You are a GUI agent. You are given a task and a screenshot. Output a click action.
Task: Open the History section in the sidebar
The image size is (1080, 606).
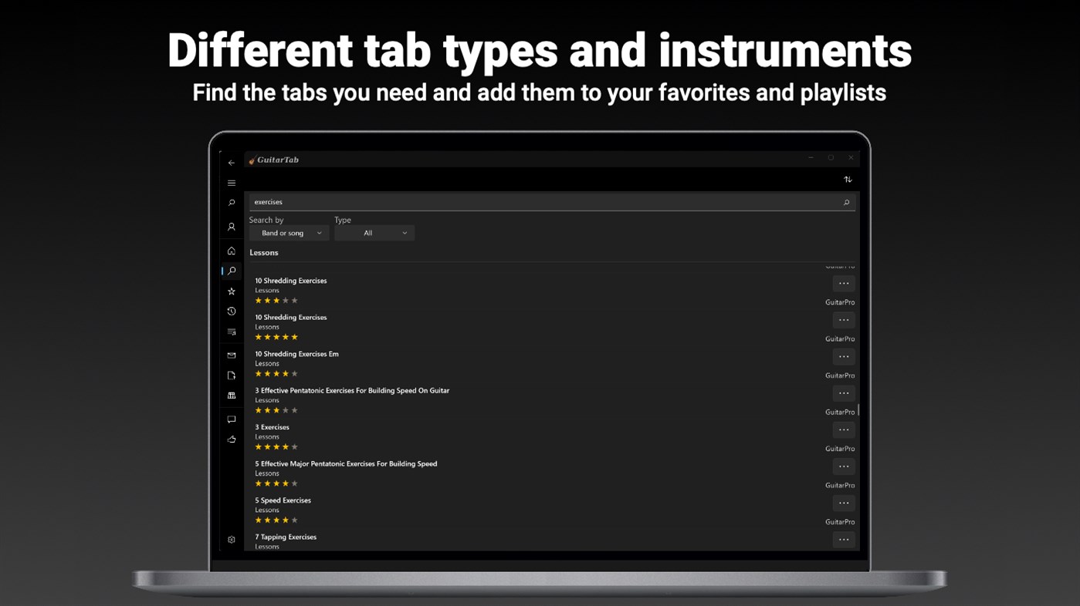231,311
